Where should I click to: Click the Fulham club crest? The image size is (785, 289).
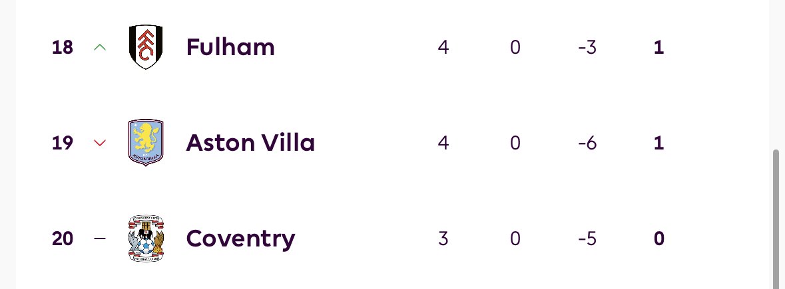click(x=146, y=47)
